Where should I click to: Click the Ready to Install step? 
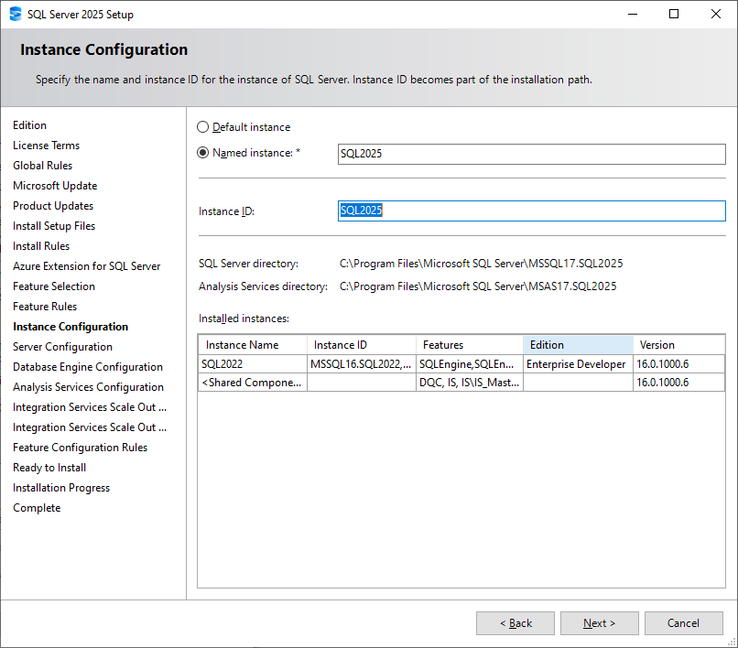pyautogui.click(x=49, y=468)
